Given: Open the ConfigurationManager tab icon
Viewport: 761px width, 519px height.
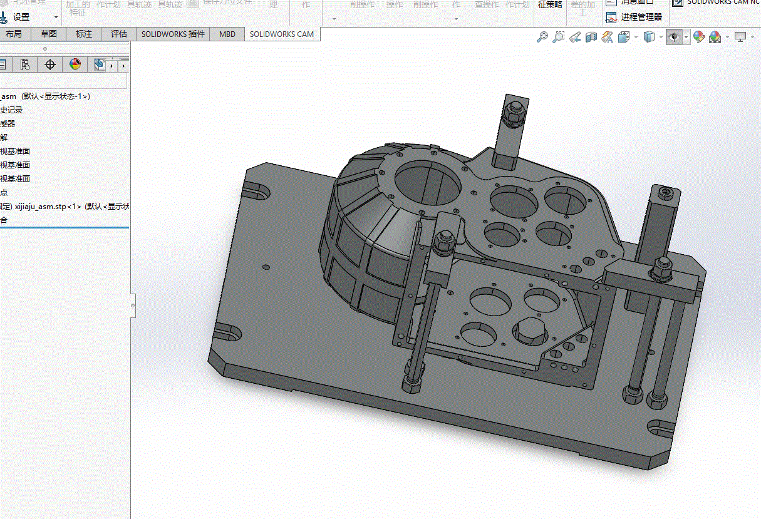Looking at the screenshot, I should pos(24,64).
